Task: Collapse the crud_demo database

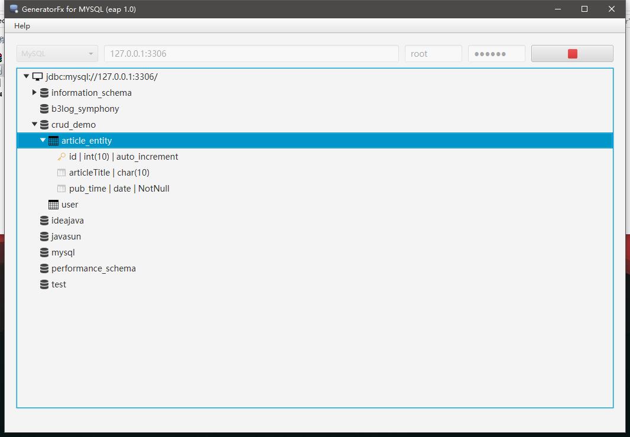Action: (34, 124)
